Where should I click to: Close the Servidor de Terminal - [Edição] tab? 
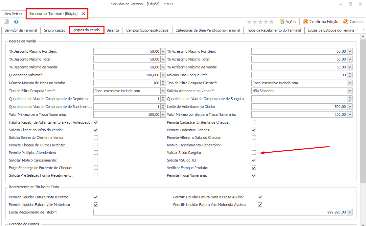pos(83,14)
